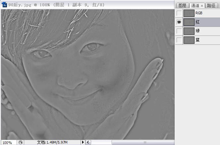Click the 红 channel name
The width and height of the screenshot is (220, 145).
pos(197,22)
